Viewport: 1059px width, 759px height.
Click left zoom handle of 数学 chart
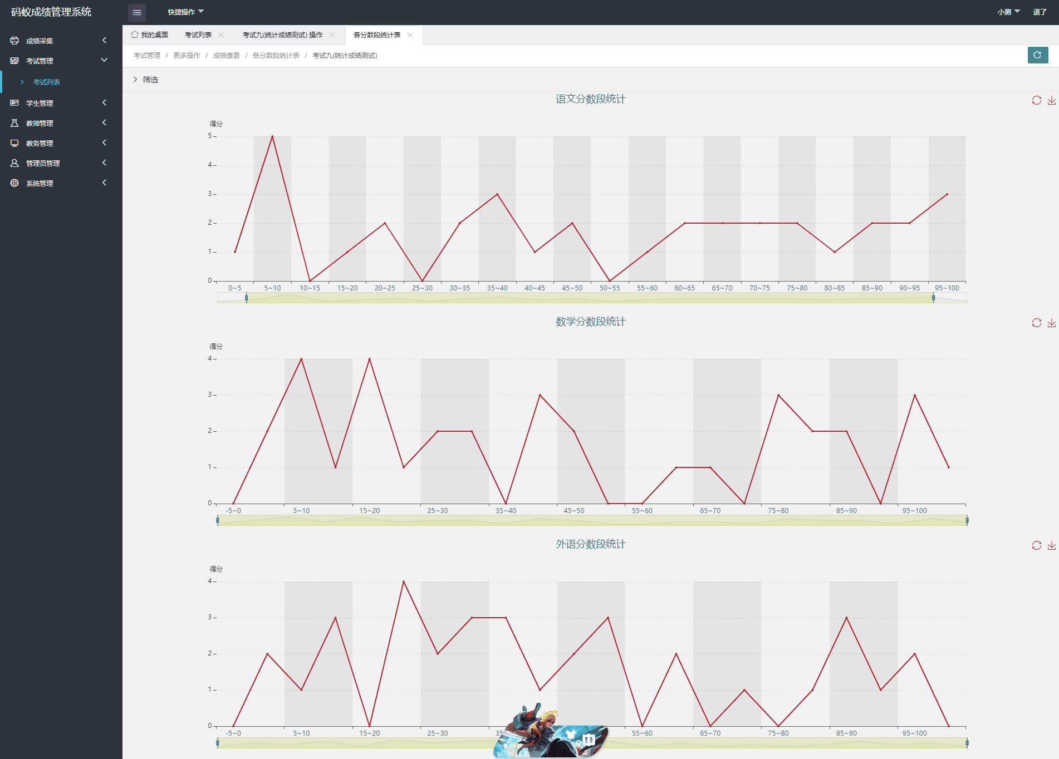(x=218, y=521)
